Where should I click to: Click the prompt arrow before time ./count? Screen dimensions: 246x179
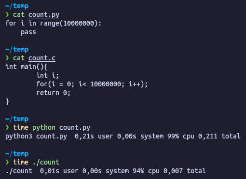[7, 162]
